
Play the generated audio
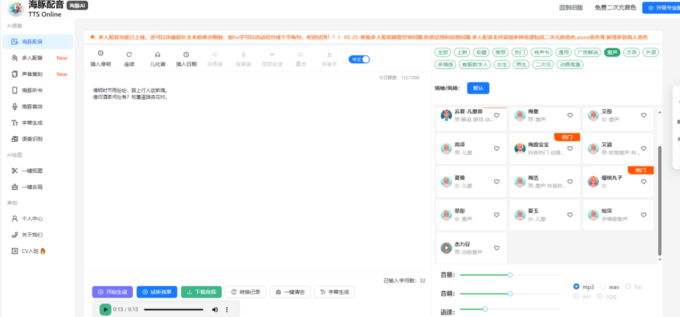(x=105, y=309)
